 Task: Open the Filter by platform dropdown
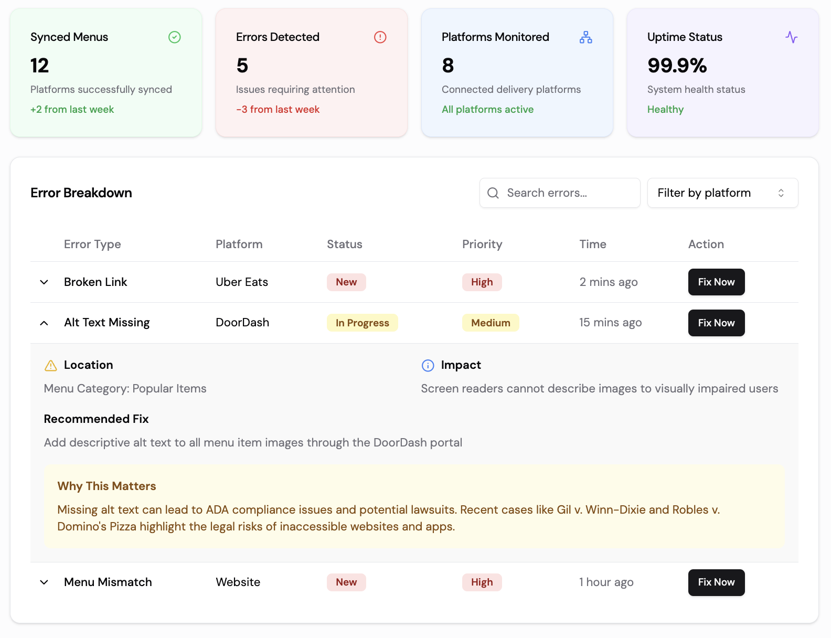(x=722, y=193)
